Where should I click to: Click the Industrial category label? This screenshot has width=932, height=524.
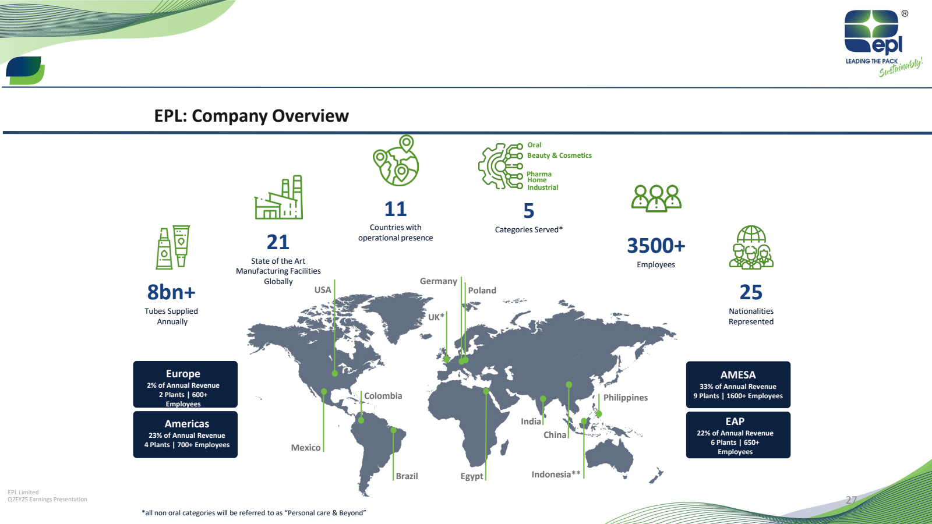tap(543, 187)
